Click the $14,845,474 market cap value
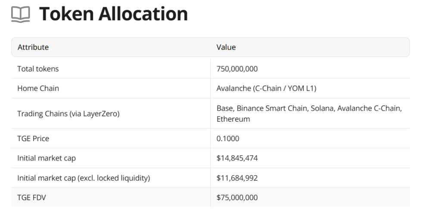The width and height of the screenshot is (441, 213). tap(237, 158)
